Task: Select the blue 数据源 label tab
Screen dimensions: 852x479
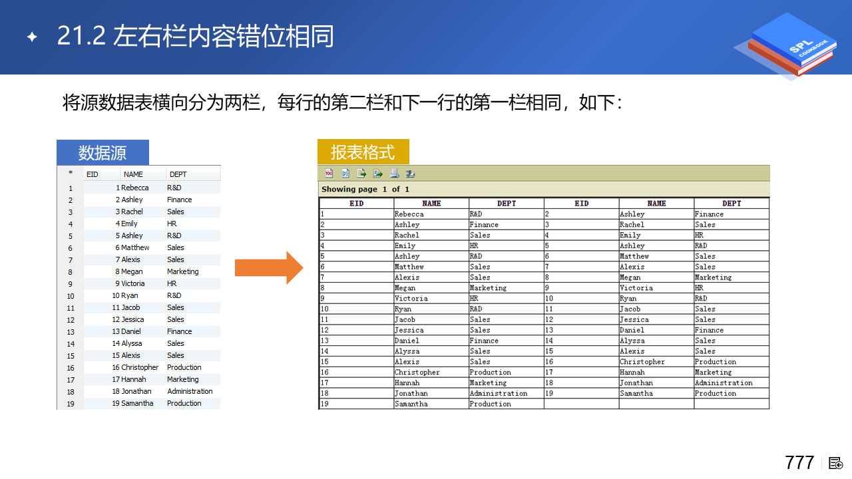Action: click(x=103, y=152)
